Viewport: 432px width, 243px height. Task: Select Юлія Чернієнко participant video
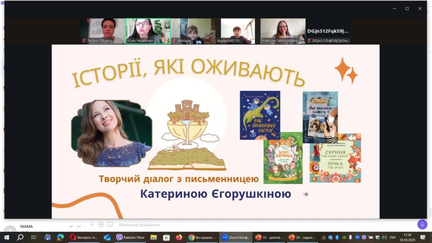pos(148,31)
